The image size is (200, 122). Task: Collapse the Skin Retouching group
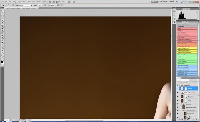pyautogui.click(x=183, y=111)
